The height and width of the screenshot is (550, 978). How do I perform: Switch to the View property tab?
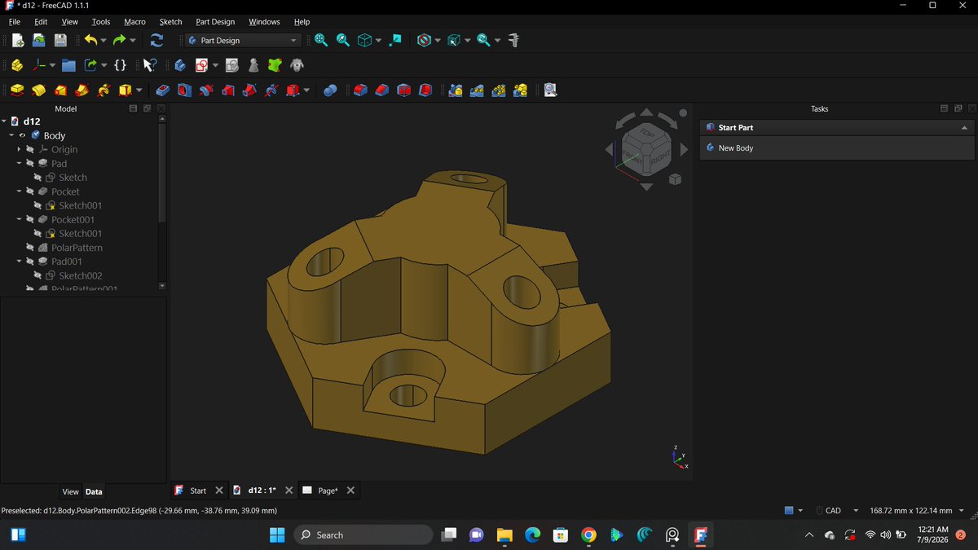tap(71, 492)
